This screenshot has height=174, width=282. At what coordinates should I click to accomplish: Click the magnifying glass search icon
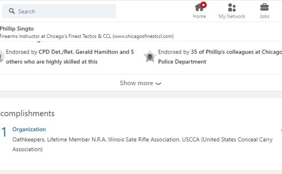[12, 11]
